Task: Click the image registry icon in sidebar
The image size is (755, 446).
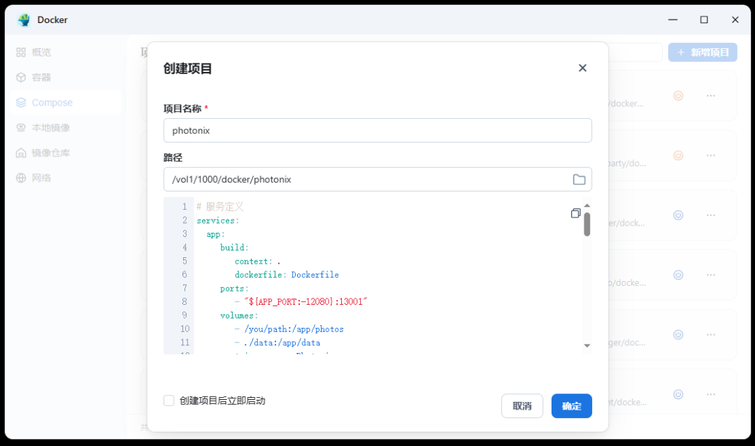Action: pyautogui.click(x=22, y=153)
